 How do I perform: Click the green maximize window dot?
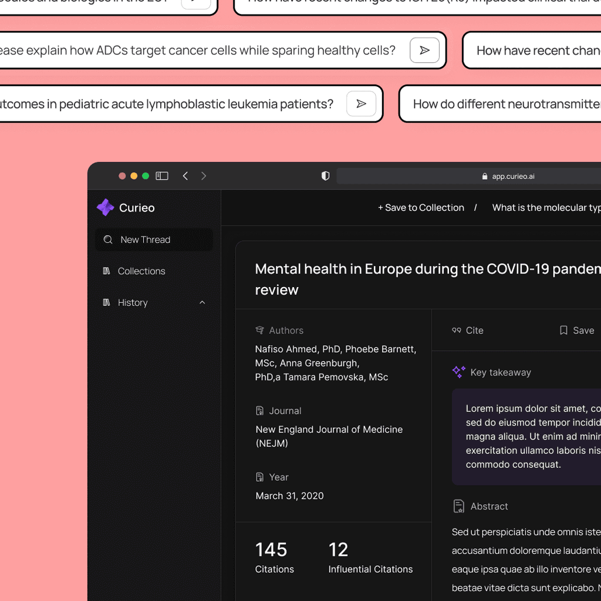[146, 176]
